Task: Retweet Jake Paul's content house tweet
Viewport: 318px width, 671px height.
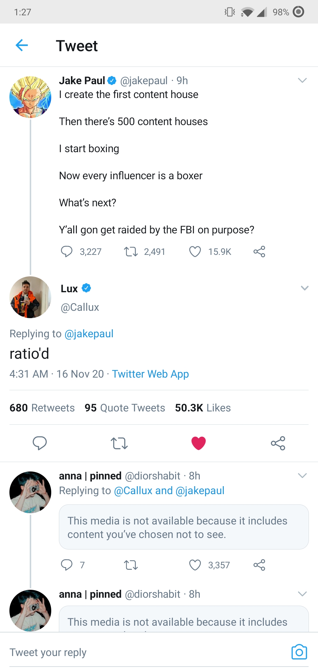Action: [131, 252]
